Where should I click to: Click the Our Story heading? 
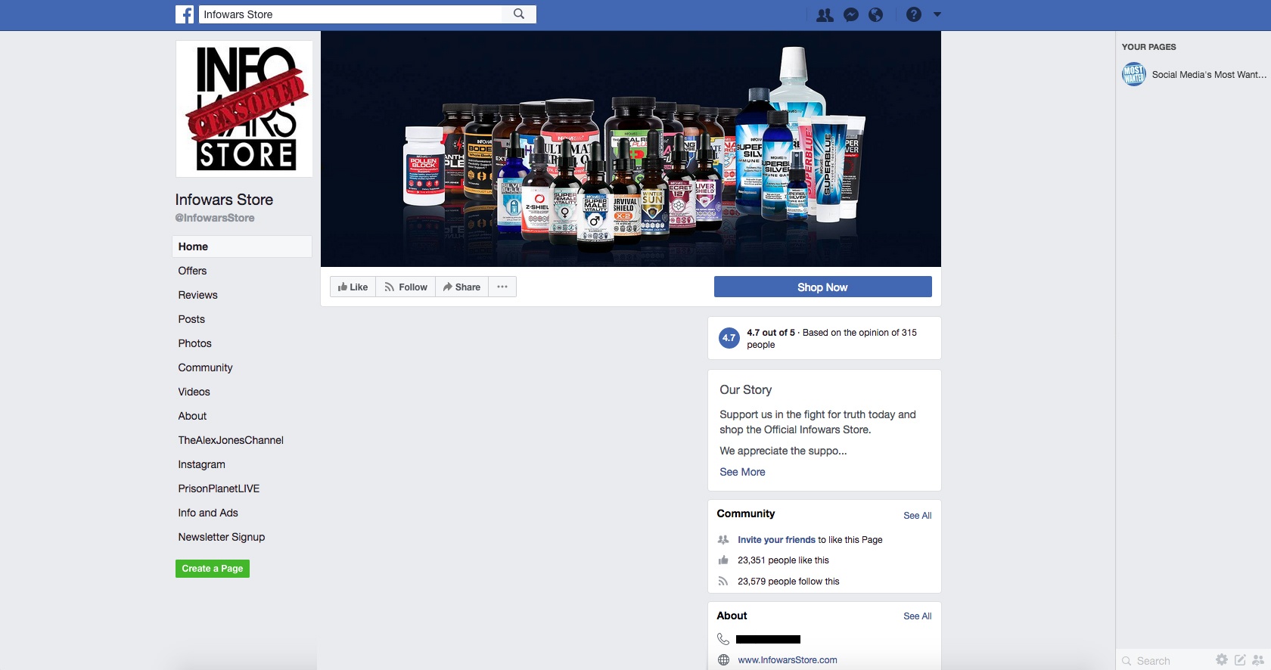click(745, 389)
